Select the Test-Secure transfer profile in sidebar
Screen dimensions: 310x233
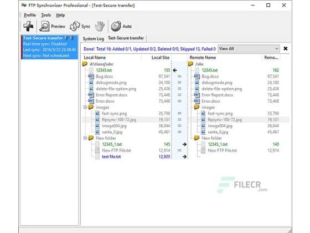50,47
